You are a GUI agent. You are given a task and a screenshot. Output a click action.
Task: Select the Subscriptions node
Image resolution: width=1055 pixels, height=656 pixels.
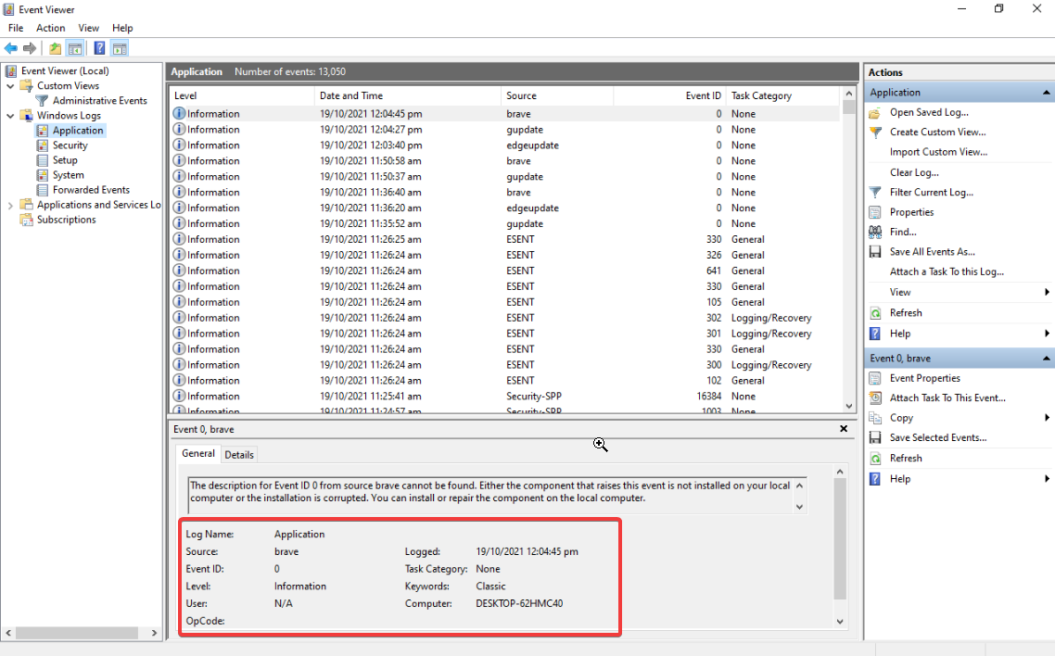click(x=66, y=219)
